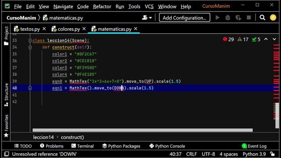Image resolution: width=281 pixels, height=158 pixels.
Task: Click line number 35 in the gutter
Action: coord(14,54)
